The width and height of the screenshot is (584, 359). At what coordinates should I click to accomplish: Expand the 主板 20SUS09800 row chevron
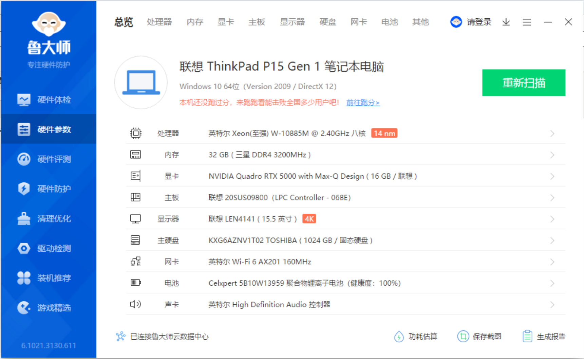point(552,198)
